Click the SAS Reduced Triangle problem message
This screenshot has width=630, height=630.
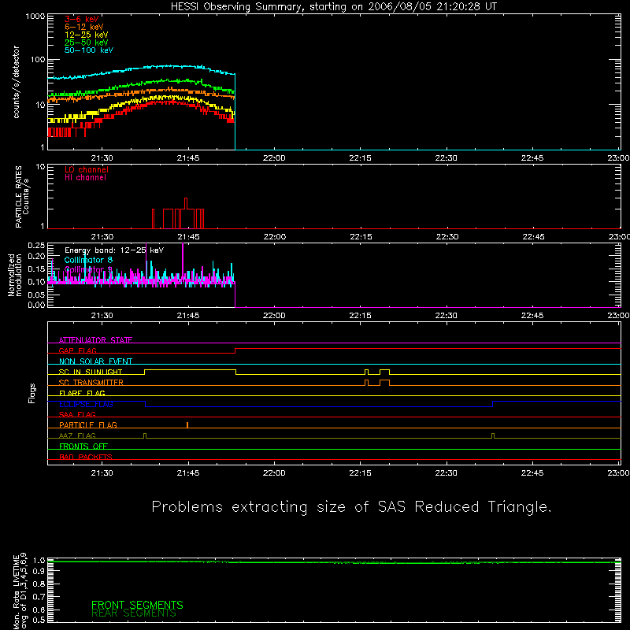[351, 507]
